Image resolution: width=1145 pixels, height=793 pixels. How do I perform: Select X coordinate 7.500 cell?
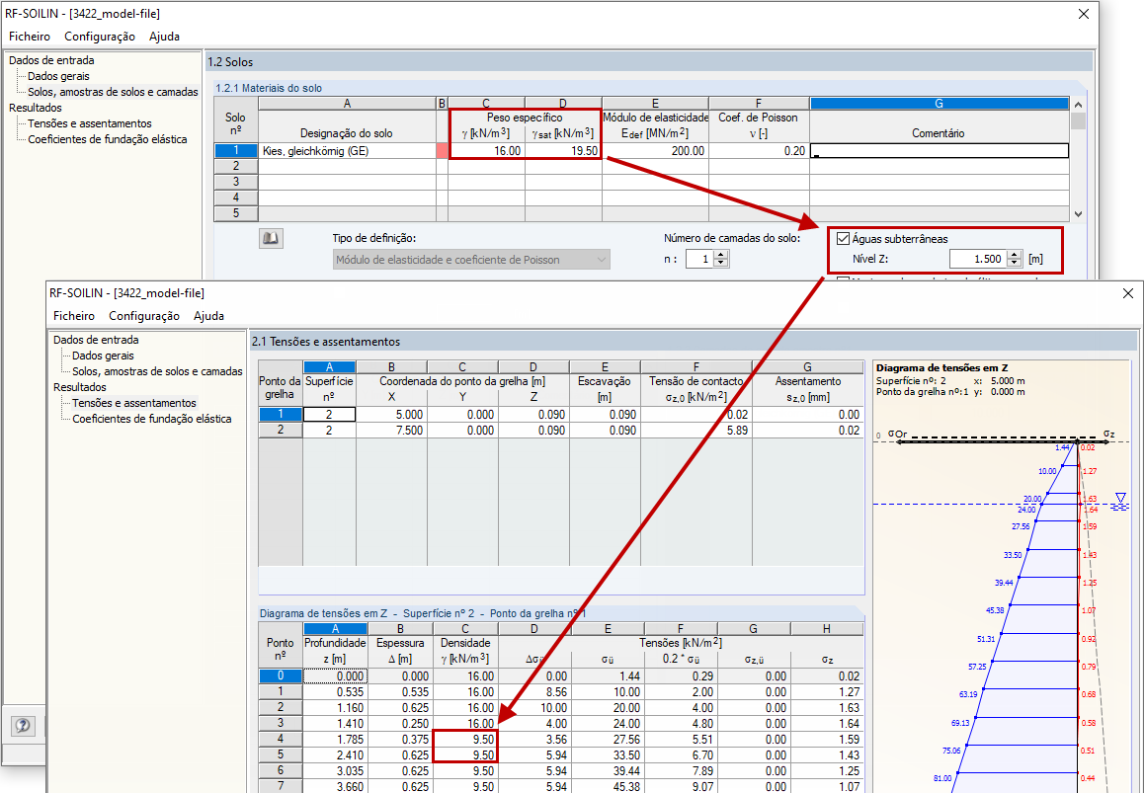391,431
